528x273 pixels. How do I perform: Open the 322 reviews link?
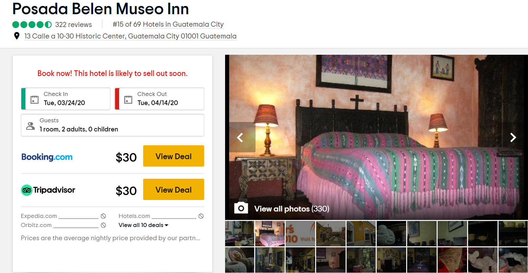click(73, 25)
